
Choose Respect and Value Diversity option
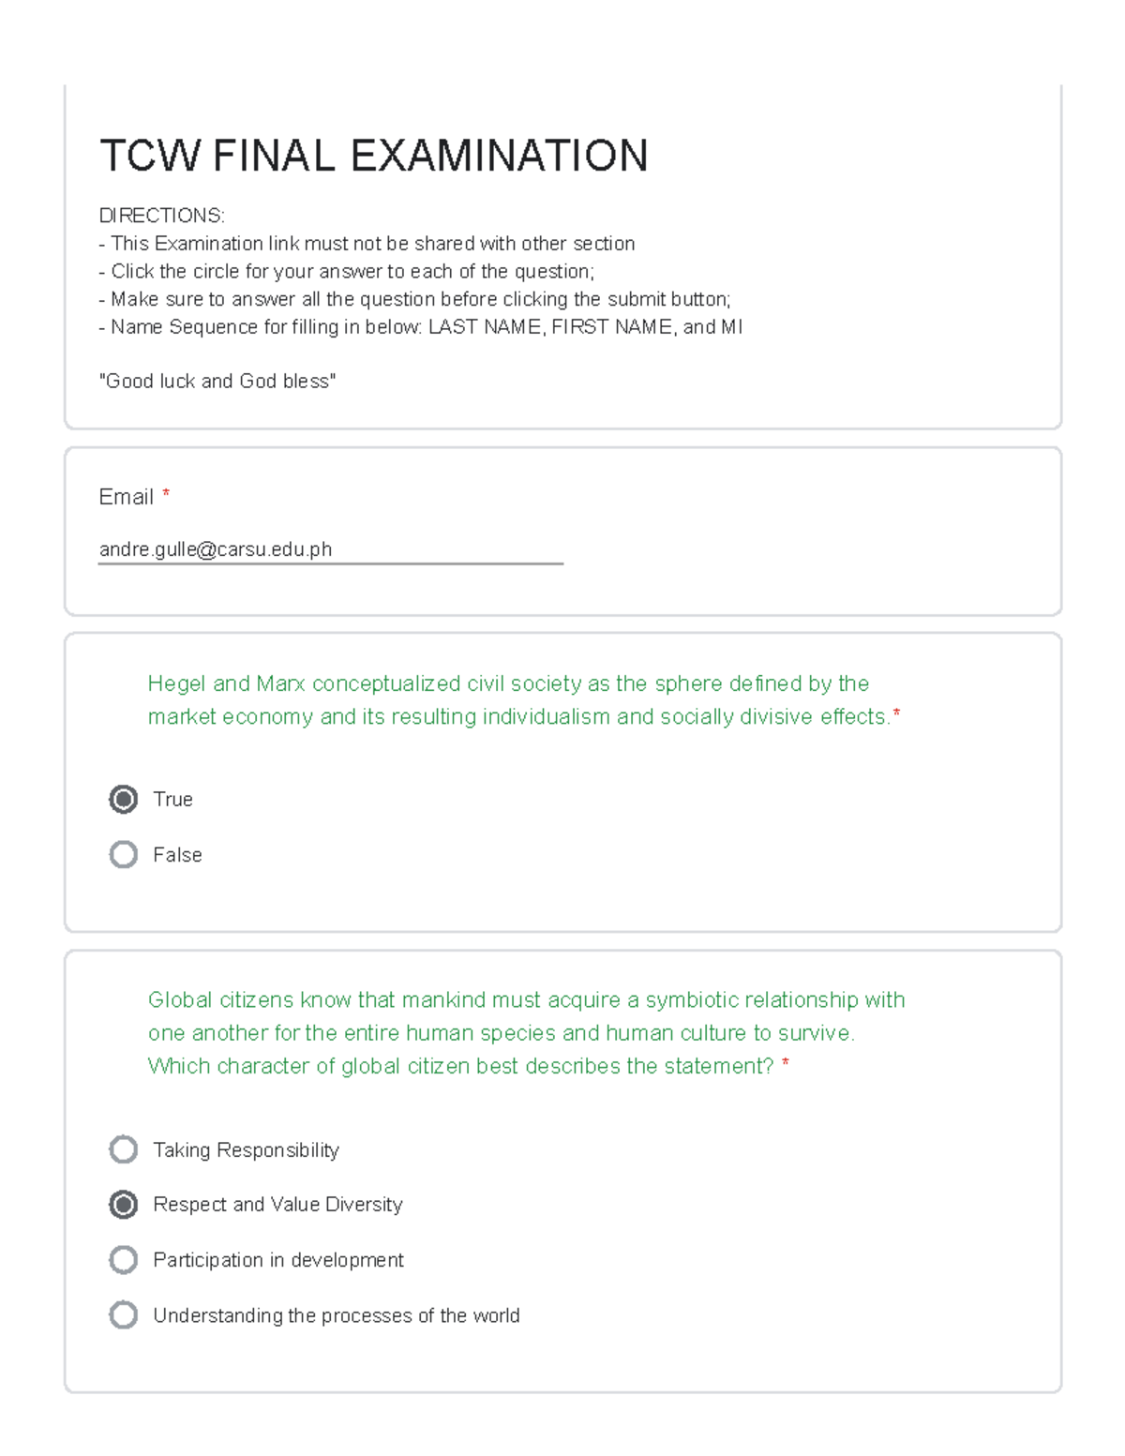[x=123, y=1204]
